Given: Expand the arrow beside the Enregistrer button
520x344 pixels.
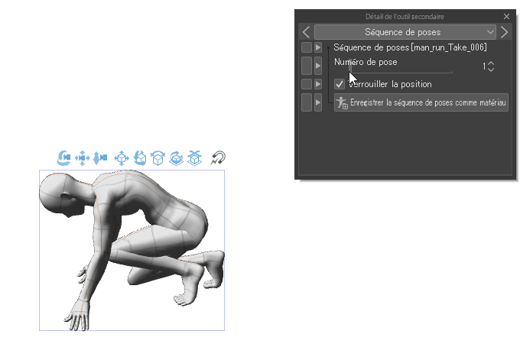Looking at the screenshot, I should tap(318, 102).
